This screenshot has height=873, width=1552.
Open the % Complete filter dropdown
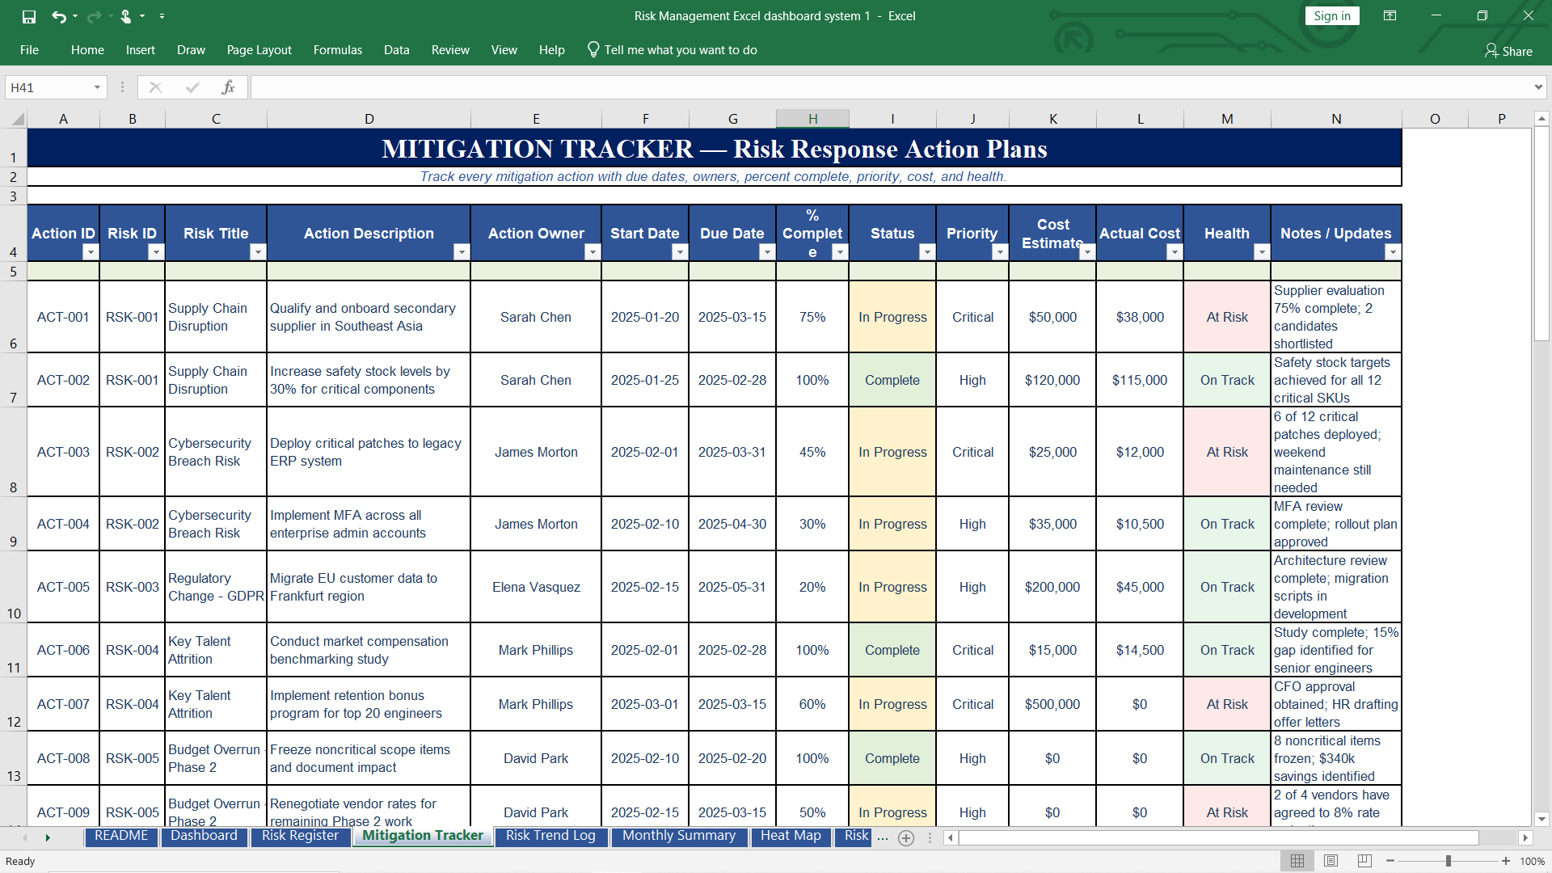pos(840,252)
